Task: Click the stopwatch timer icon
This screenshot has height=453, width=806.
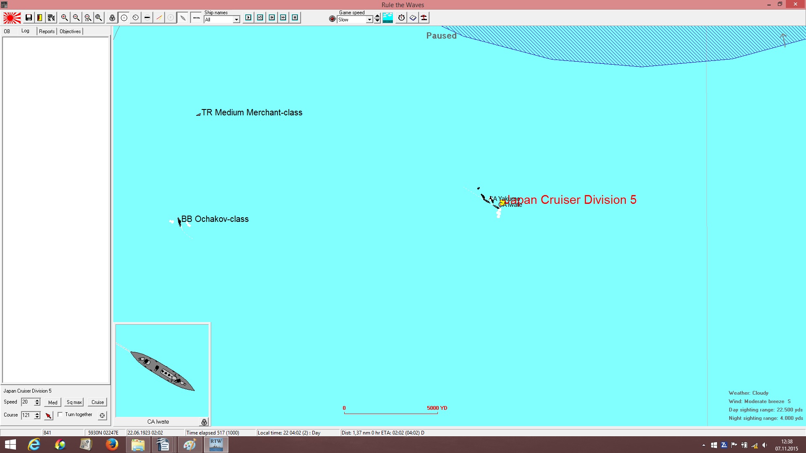Action: [402, 18]
